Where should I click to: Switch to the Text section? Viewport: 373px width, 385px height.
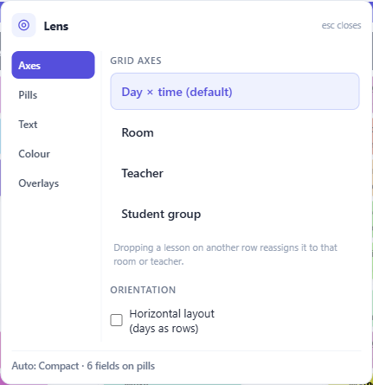[53, 125]
